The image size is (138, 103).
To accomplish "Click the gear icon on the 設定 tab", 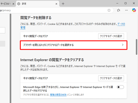I will [x=19, y=4].
